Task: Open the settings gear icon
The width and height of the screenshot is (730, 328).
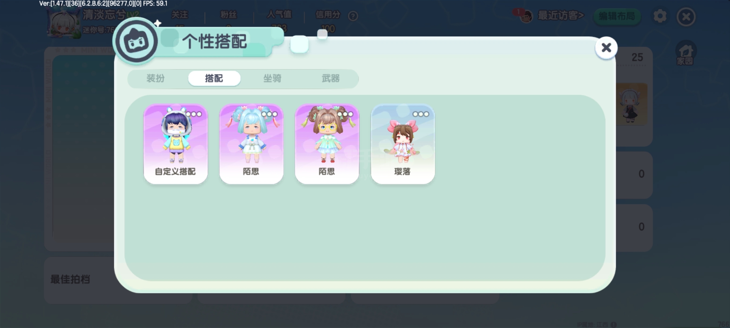Action: (x=660, y=16)
